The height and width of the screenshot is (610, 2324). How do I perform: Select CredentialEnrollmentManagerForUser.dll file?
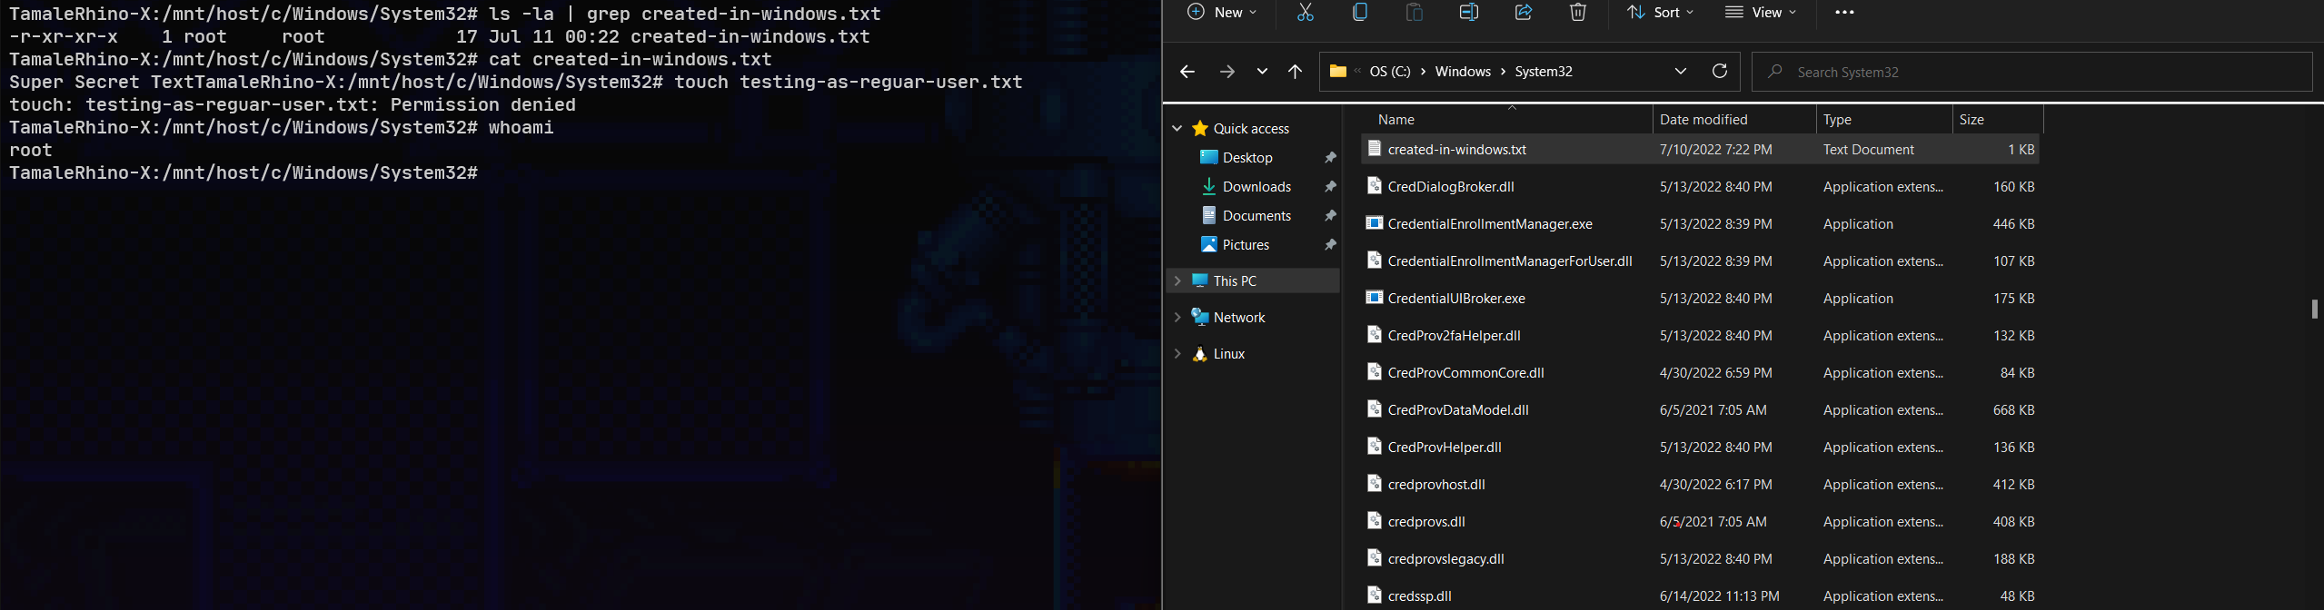click(x=1700, y=261)
